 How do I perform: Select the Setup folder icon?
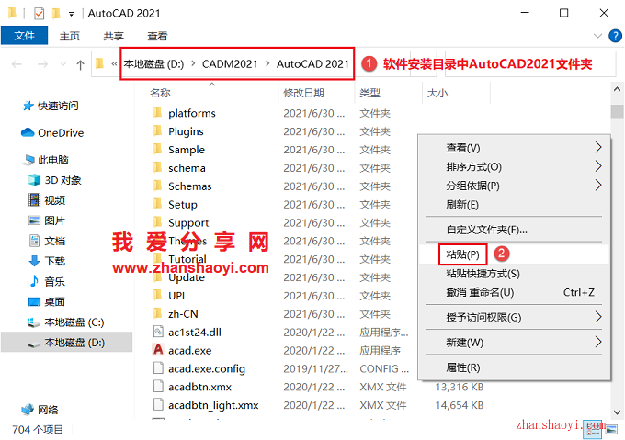click(x=158, y=204)
